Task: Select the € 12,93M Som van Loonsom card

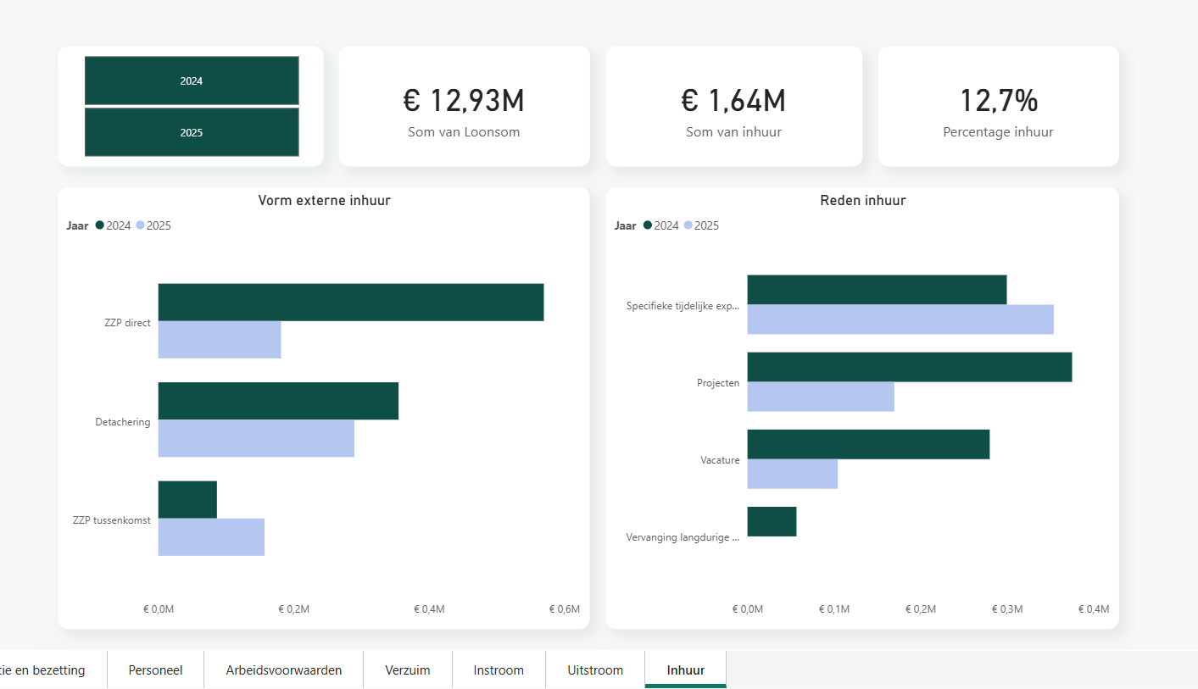Action: pyautogui.click(x=464, y=106)
